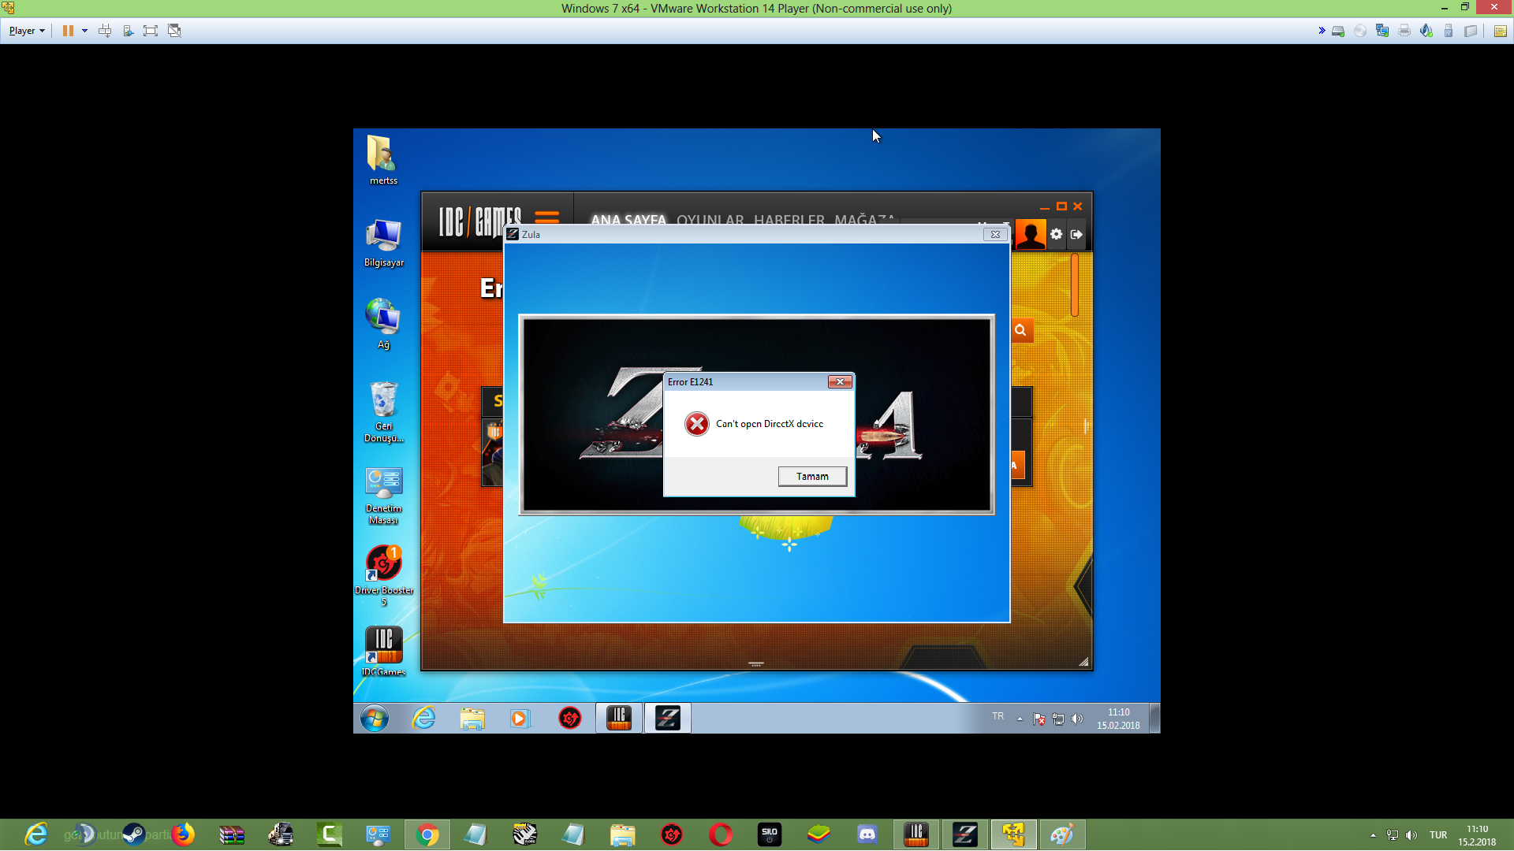
Task: Switch to Paint on host taskbar
Action: 1063,834
